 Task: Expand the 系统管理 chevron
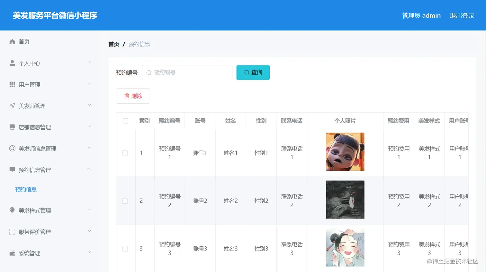pos(90,252)
